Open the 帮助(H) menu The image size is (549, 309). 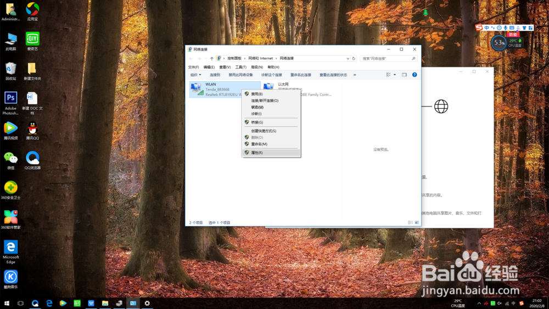pyautogui.click(x=273, y=67)
